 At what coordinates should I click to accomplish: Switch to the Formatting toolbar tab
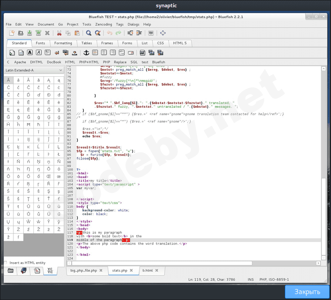(63, 43)
